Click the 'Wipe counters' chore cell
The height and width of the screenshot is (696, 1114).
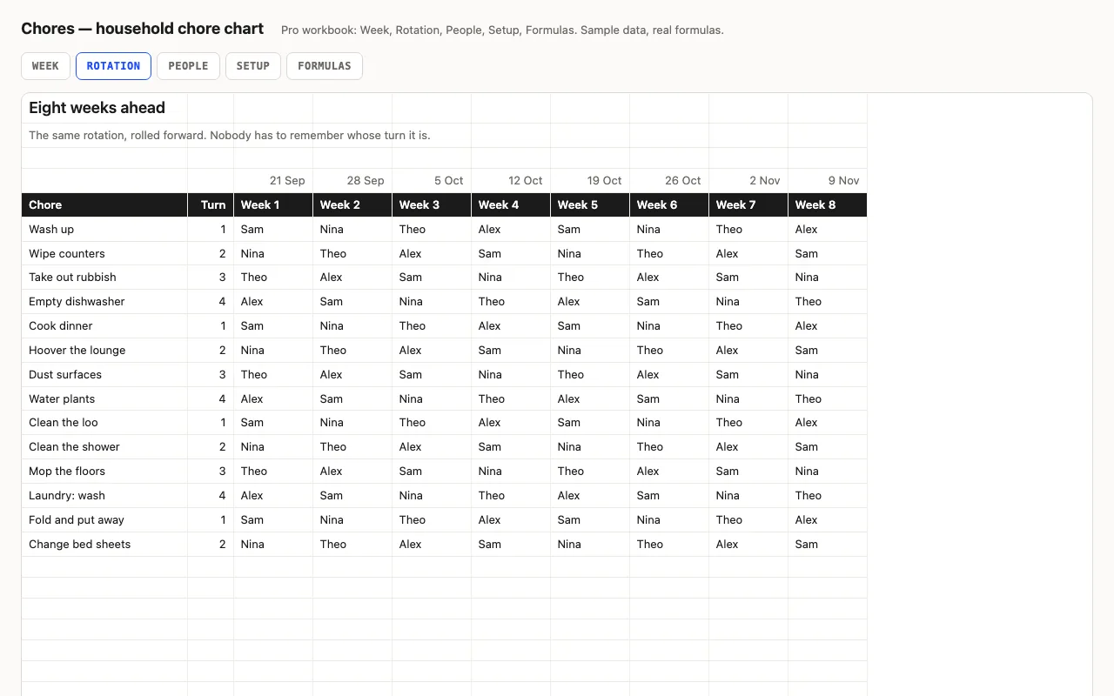(104, 254)
